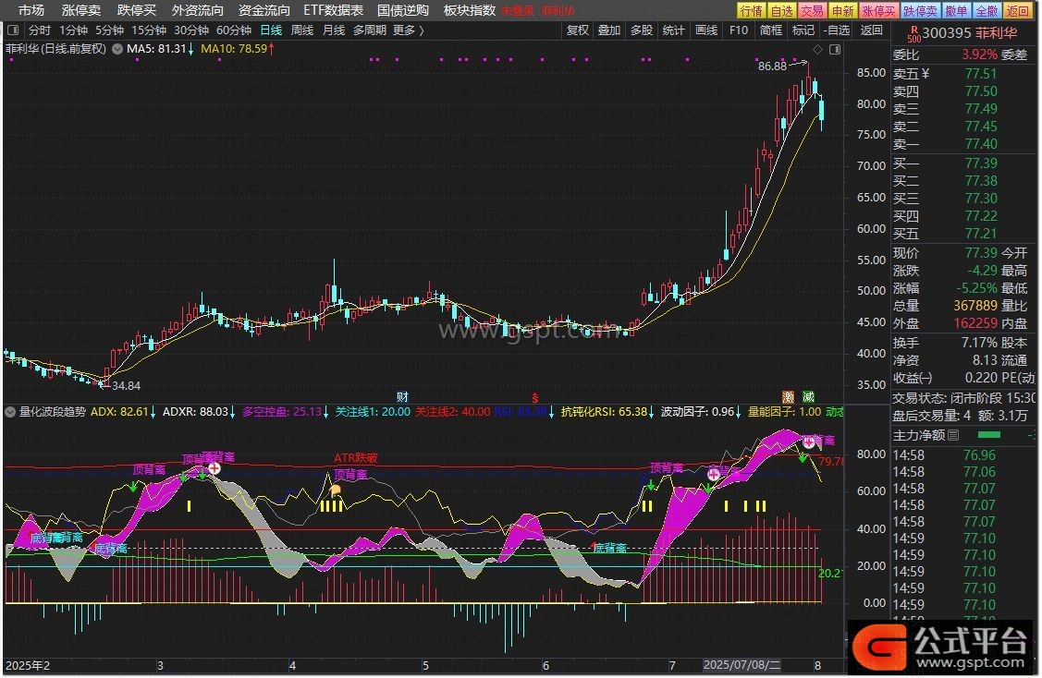Click the panel layout icon above the price axis
The image size is (1042, 678).
tap(835, 49)
